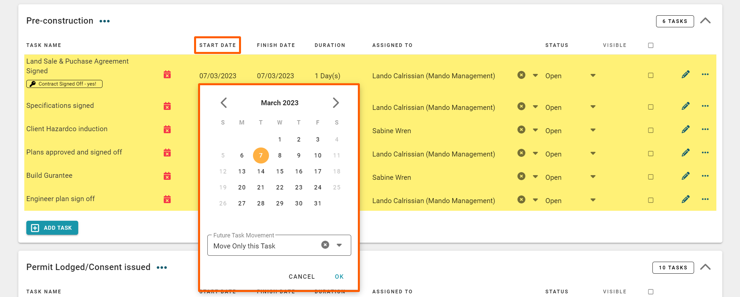740x297 pixels.
Task: Clear the Future Task Movement selection
Action: point(325,245)
